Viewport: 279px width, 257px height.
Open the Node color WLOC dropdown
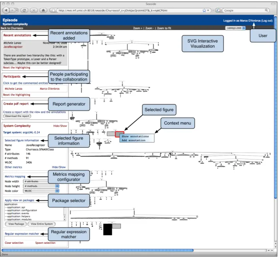pos(41,191)
